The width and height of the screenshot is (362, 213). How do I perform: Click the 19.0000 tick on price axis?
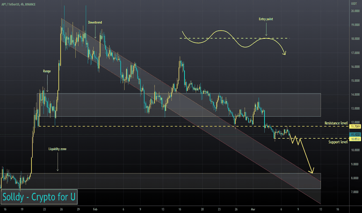pos(355,25)
